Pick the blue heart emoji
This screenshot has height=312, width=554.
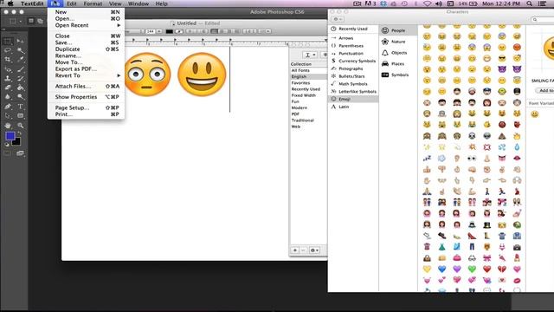(441, 269)
